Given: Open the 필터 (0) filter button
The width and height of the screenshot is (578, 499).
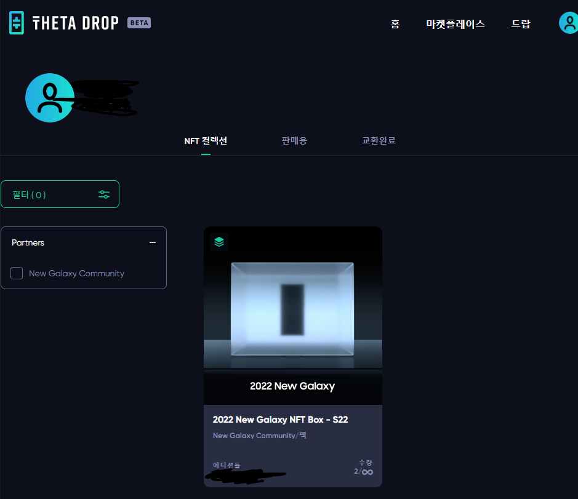Looking at the screenshot, I should point(60,194).
